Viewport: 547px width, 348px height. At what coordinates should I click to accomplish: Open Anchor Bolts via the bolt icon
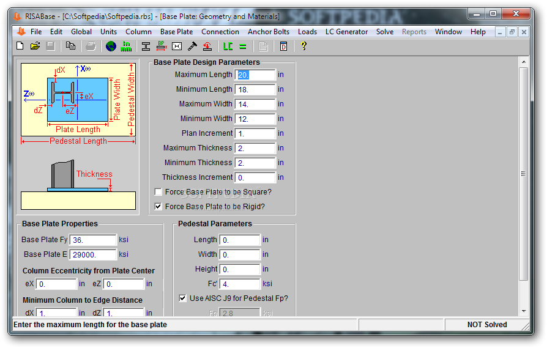point(192,46)
